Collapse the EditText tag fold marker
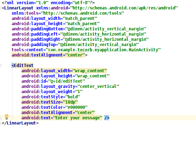Screen dimensions: 196x144 (x=0, y=66)
